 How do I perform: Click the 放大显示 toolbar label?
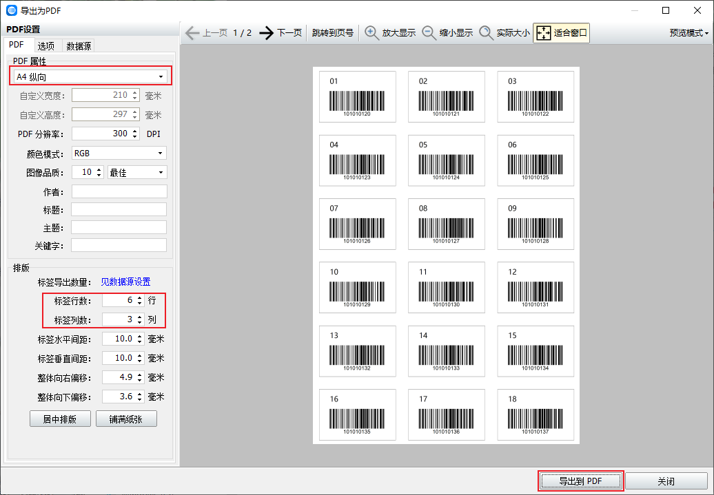click(x=399, y=33)
